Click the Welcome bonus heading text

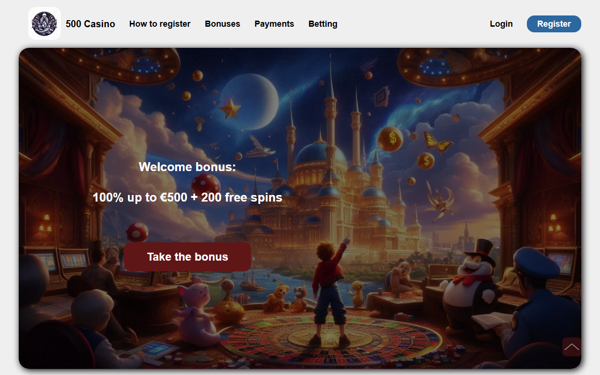coord(187,167)
